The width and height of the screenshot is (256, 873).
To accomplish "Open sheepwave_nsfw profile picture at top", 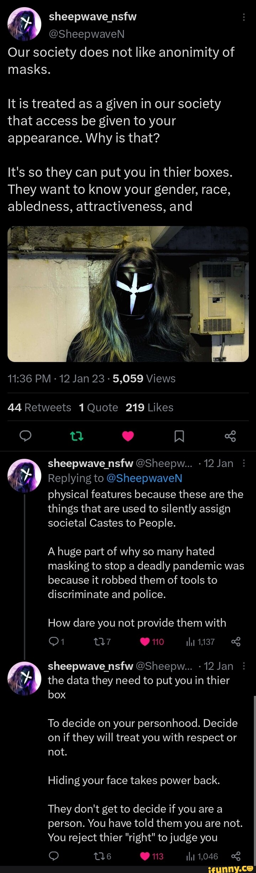I will tap(24, 24).
